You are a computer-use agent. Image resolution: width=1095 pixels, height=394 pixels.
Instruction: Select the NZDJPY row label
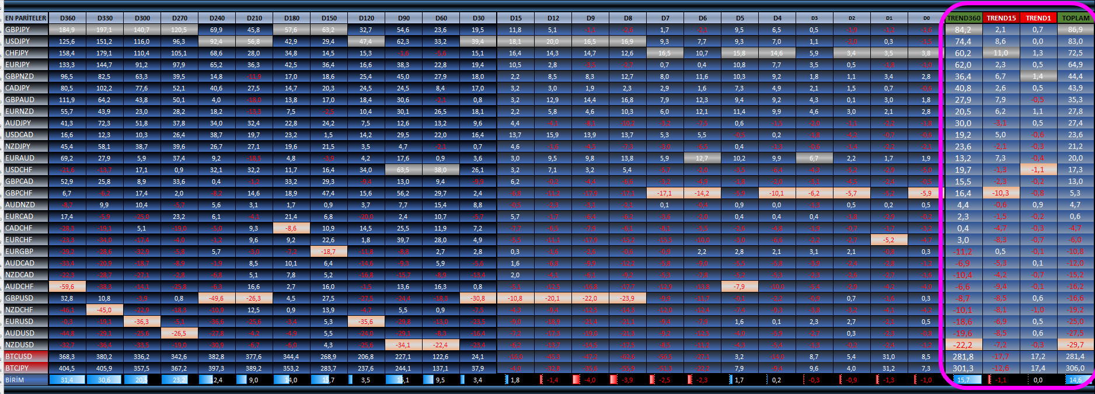(x=25, y=147)
